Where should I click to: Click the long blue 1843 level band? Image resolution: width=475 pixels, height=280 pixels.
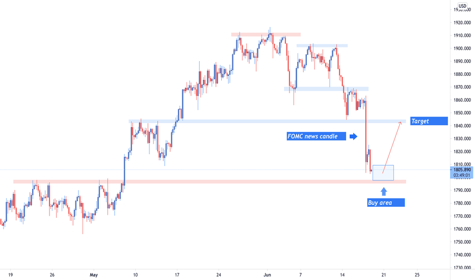pyautogui.click(x=267, y=121)
